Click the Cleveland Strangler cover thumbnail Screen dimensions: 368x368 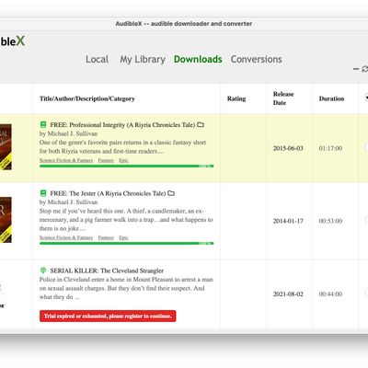3,294
